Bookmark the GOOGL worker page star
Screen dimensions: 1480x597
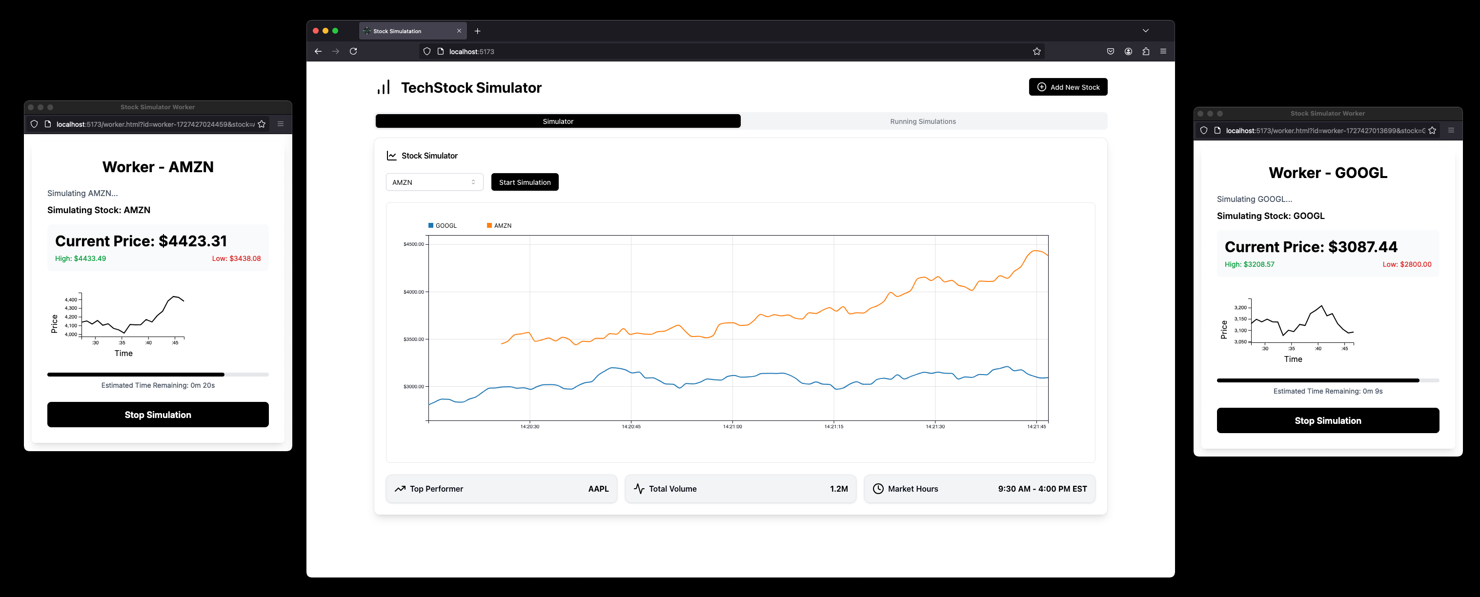[1432, 130]
